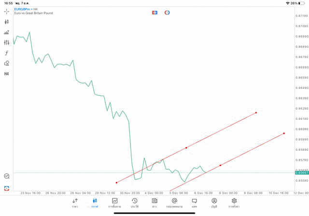309x216 pixels.
Task: Open the ประวัติ history tab
Action: pos(135,202)
